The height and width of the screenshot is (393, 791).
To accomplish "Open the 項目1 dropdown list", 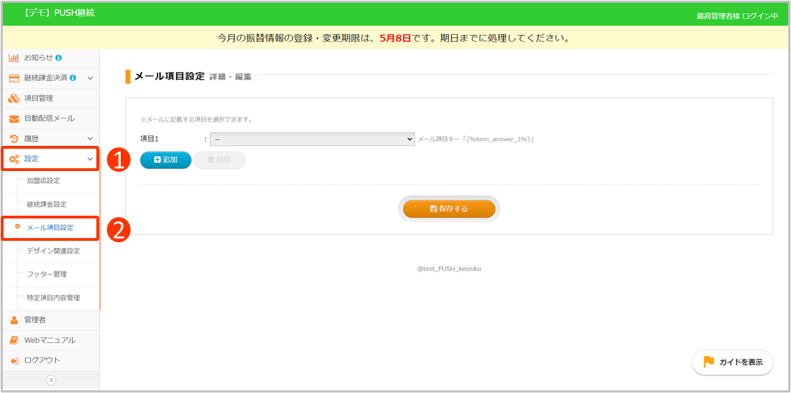I will click(312, 139).
